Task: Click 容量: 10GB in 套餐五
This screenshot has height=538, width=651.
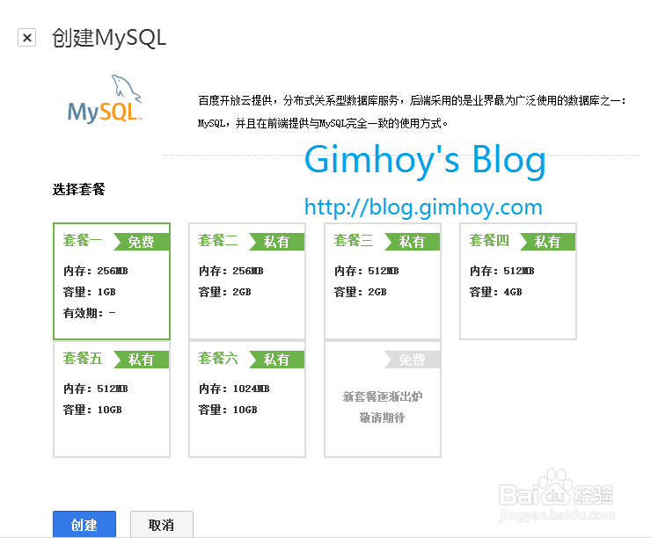Action: click(92, 410)
